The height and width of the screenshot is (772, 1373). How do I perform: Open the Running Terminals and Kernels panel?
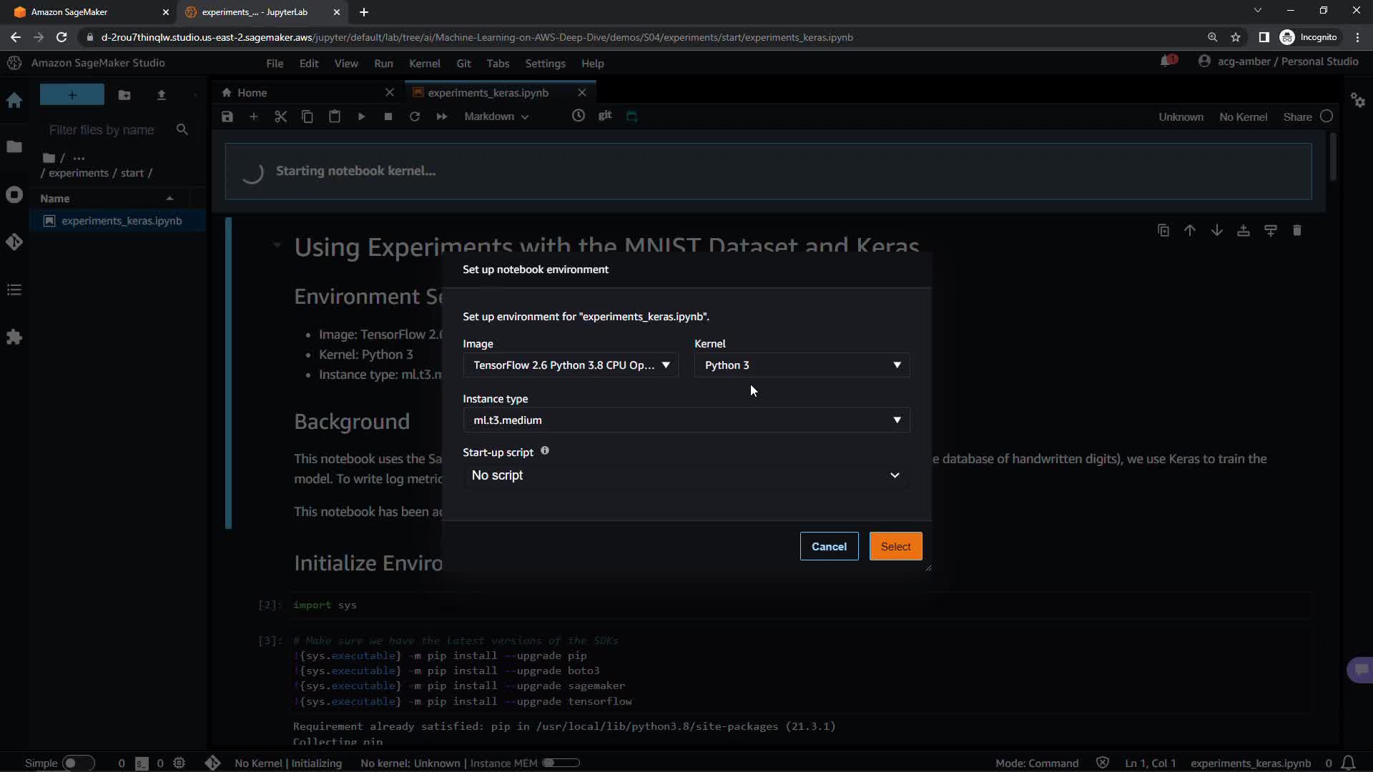pos(14,195)
